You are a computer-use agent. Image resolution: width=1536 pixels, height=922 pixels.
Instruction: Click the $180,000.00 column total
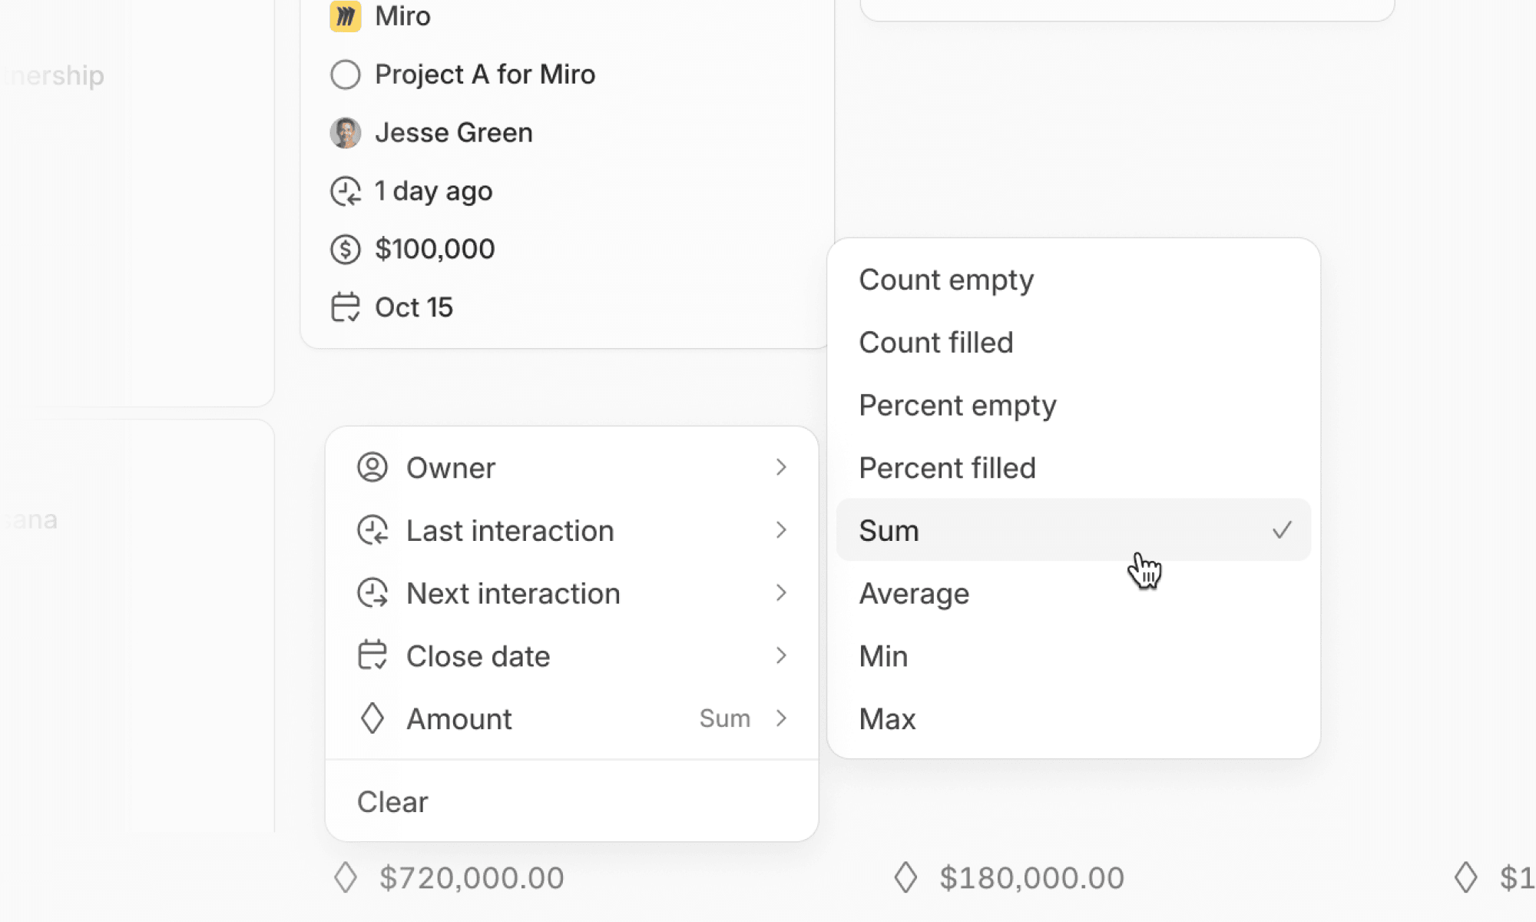coord(1031,877)
